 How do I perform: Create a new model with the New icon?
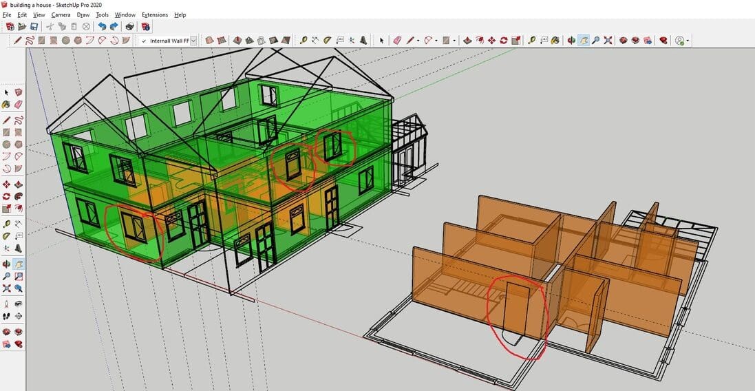10,26
